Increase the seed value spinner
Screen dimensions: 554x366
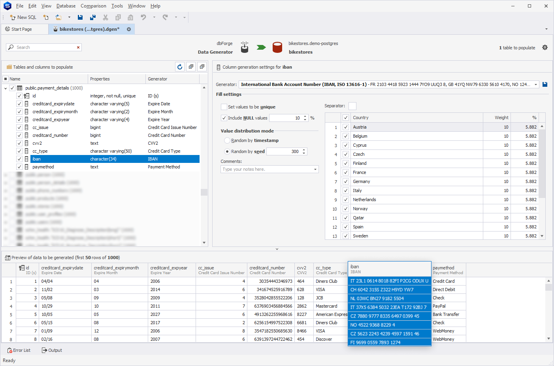304,150
